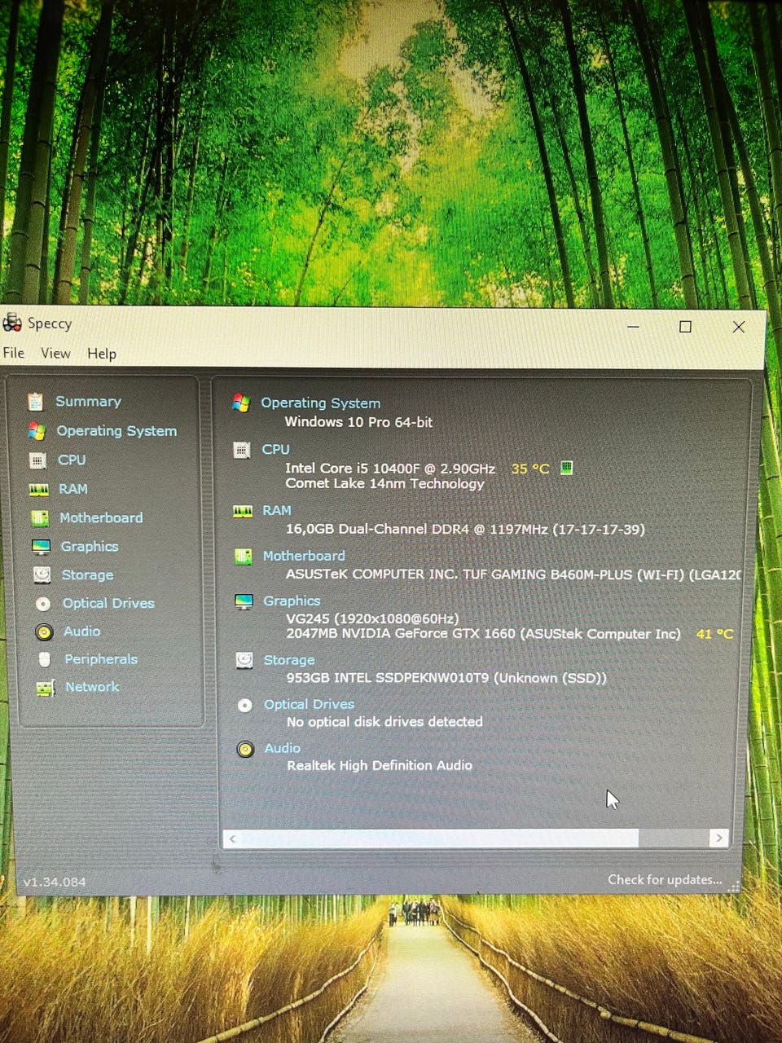Click the Operating System heading link in summary
Viewport: 782px width, 1043px height.
(x=320, y=403)
